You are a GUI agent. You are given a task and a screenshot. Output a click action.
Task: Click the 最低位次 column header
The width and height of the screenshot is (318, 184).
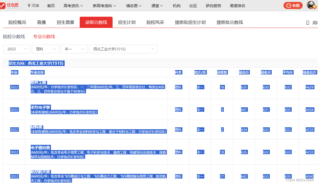(310, 72)
